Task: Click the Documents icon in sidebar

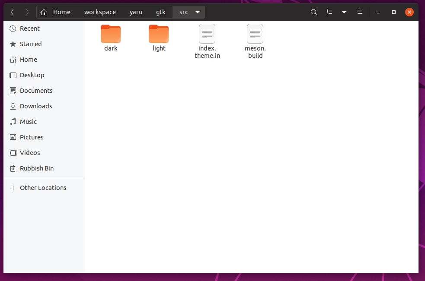Action: [x=13, y=91]
